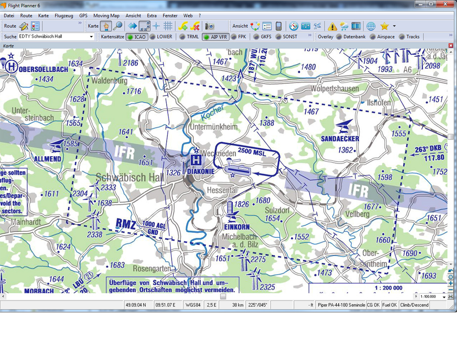Open the Datei menu

(x=9, y=16)
